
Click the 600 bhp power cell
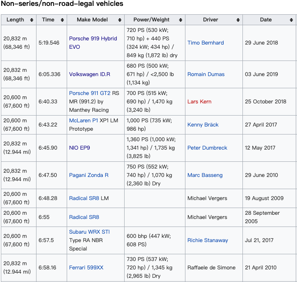tap(155, 240)
